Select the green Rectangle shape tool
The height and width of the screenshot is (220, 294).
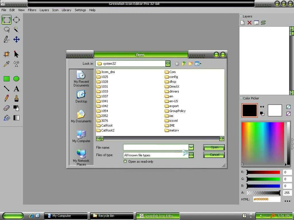(7, 79)
